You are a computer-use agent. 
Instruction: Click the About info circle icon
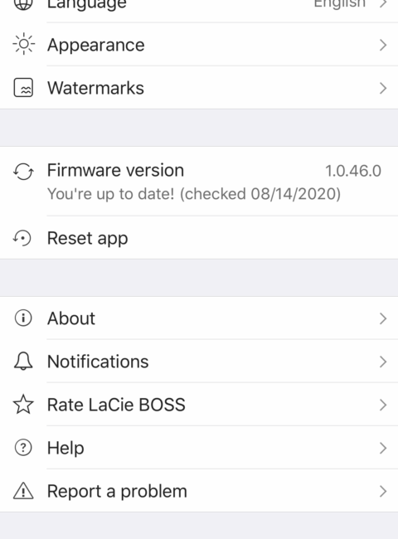pyautogui.click(x=23, y=318)
